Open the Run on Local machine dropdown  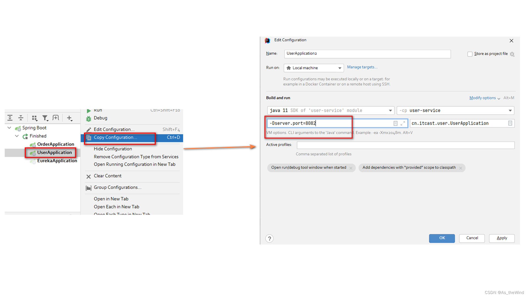coord(314,68)
